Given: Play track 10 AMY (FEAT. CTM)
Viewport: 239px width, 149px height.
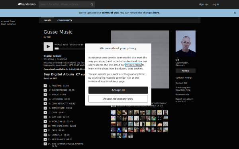Looking at the screenshot, I should tap(45, 126).
